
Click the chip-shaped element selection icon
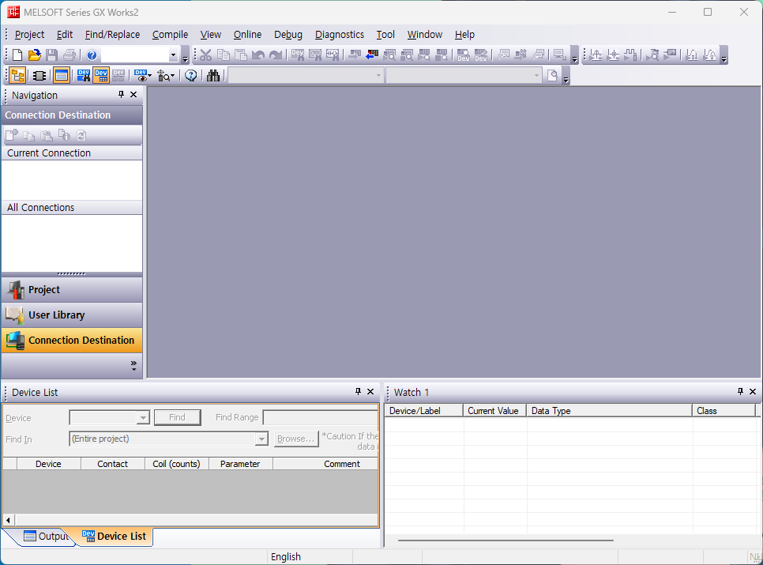click(x=39, y=75)
